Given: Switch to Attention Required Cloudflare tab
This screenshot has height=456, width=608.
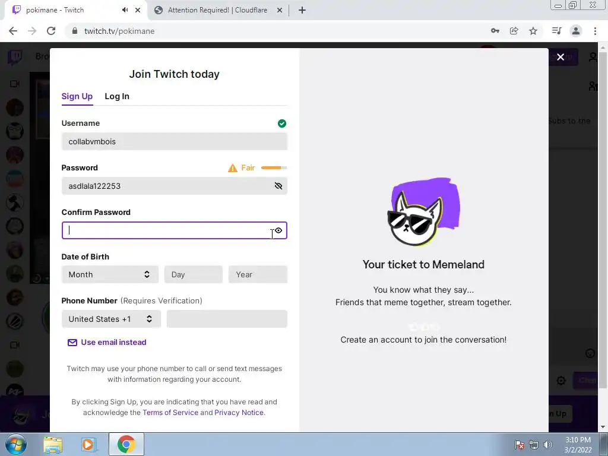Looking at the screenshot, I should click(217, 10).
